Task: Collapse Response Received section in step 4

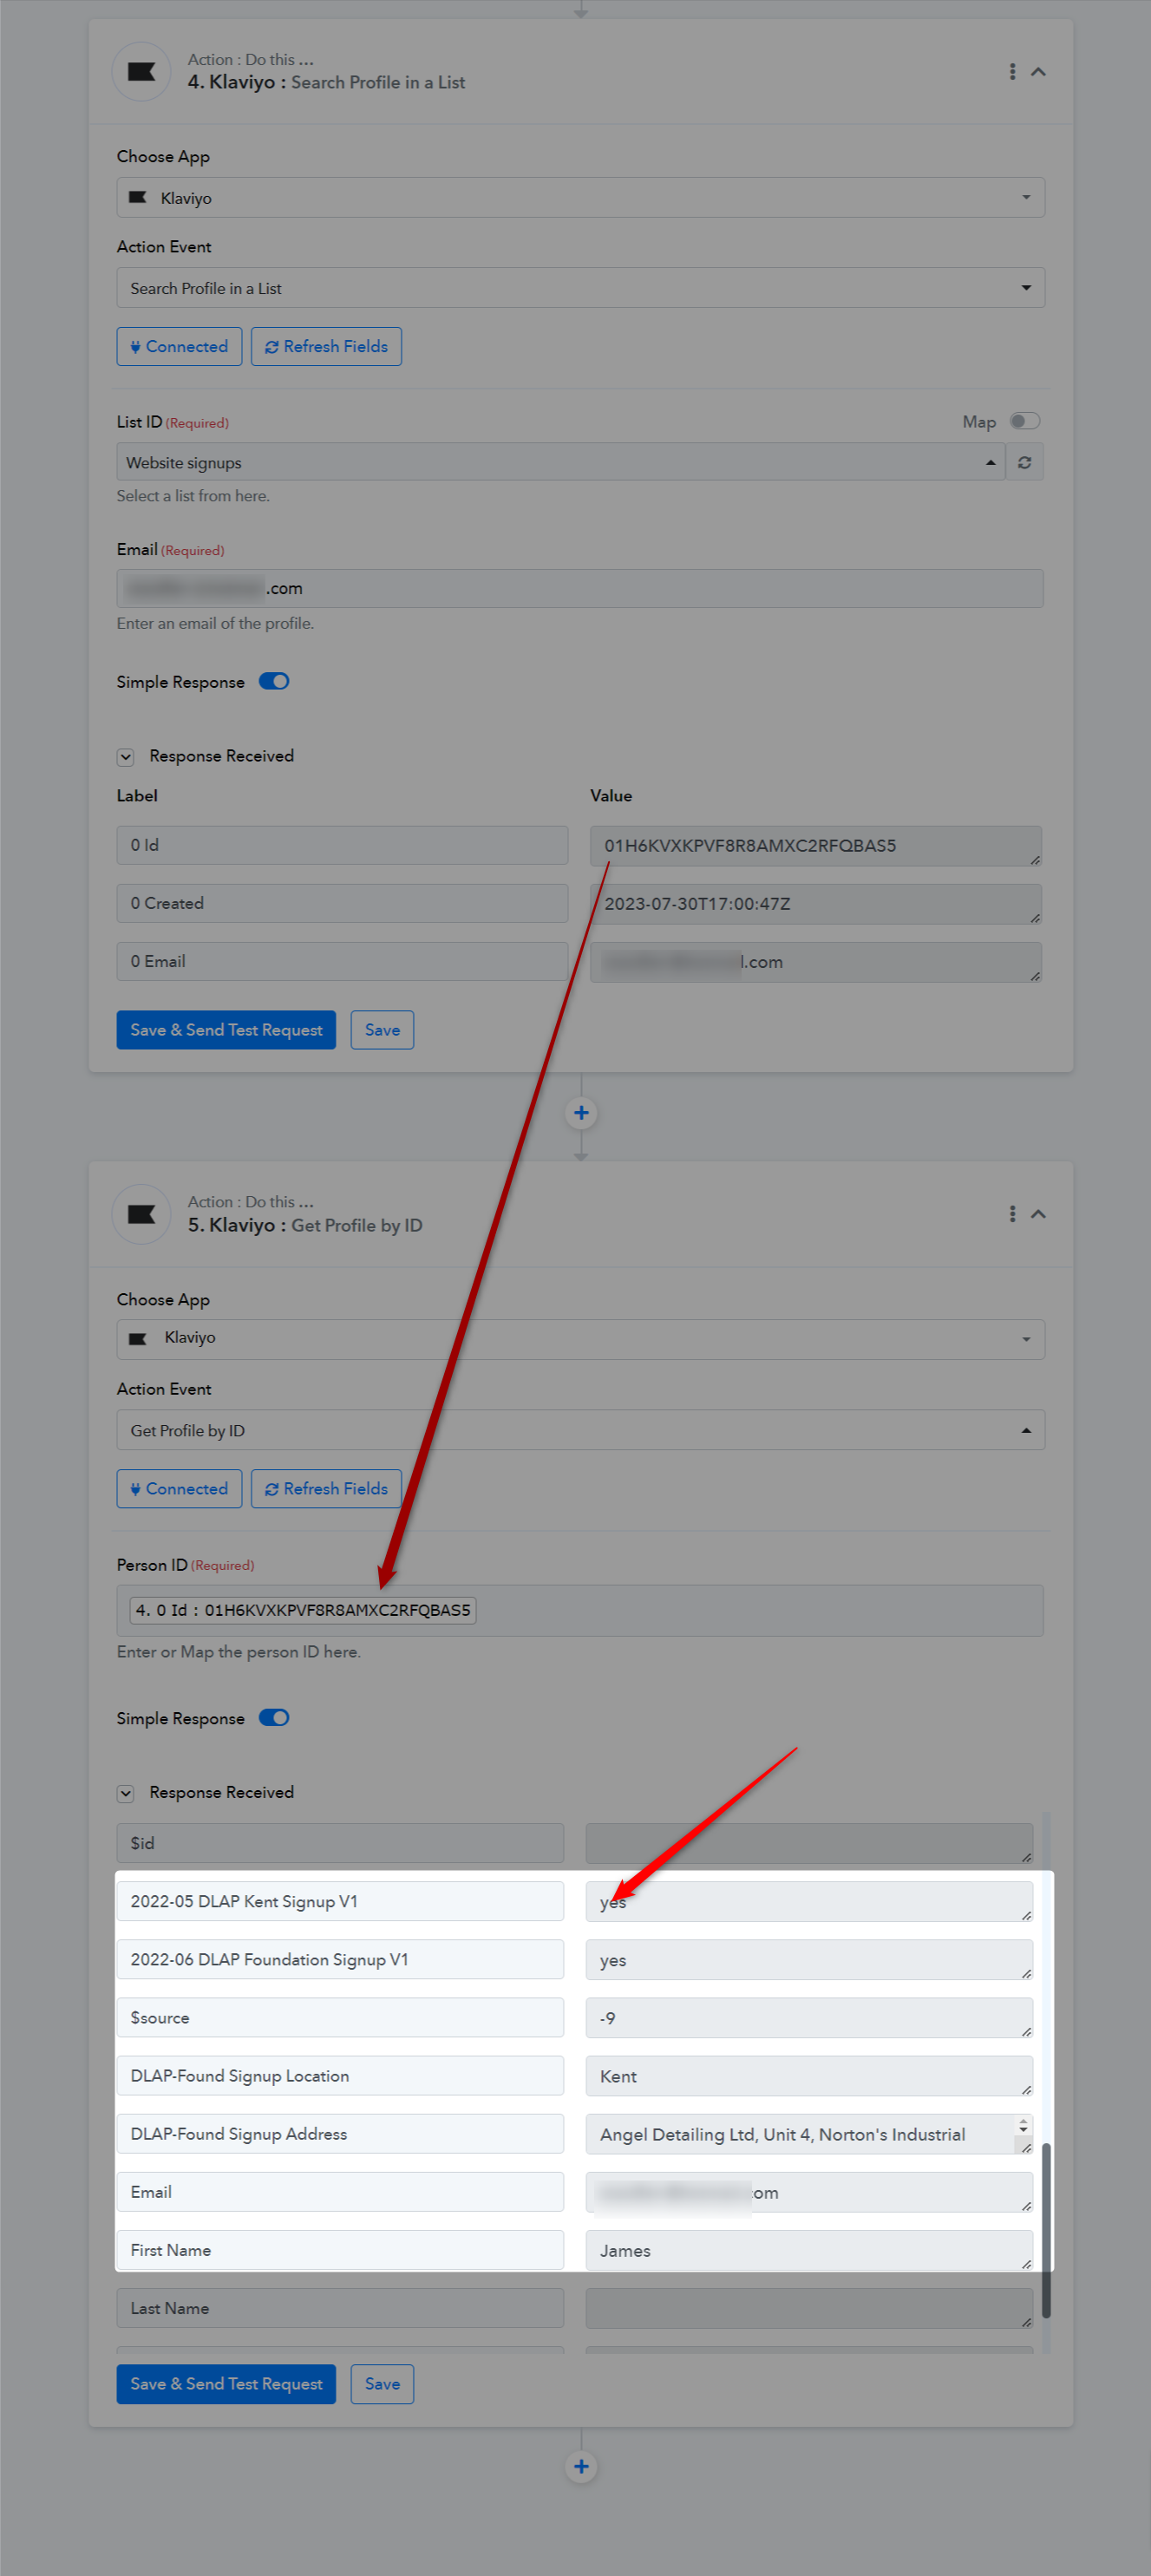Action: (x=126, y=757)
